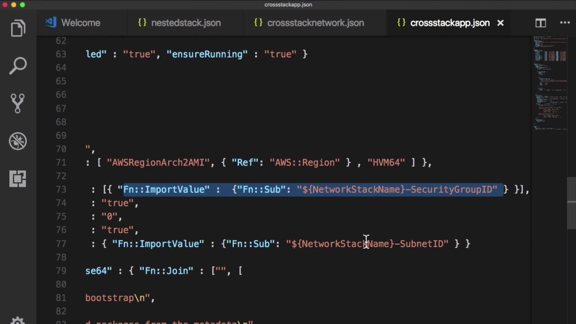The height and width of the screenshot is (324, 576).
Task: Click "ensureRunning" key on line 63
Action: click(x=207, y=54)
